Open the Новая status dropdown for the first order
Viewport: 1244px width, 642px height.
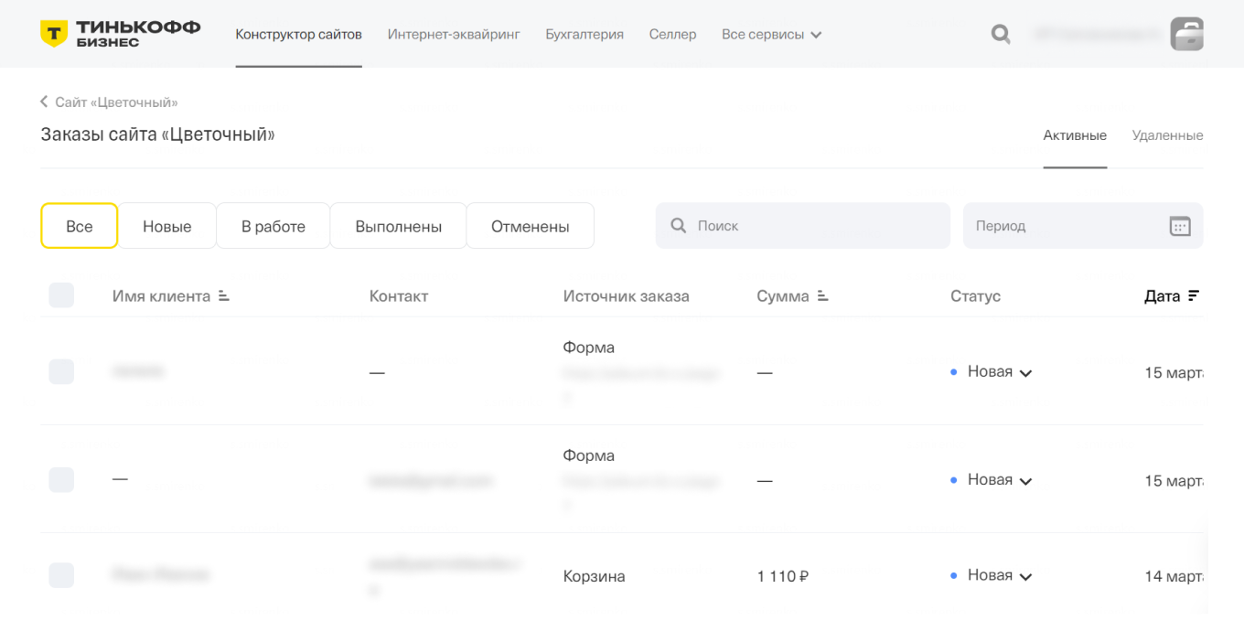997,371
